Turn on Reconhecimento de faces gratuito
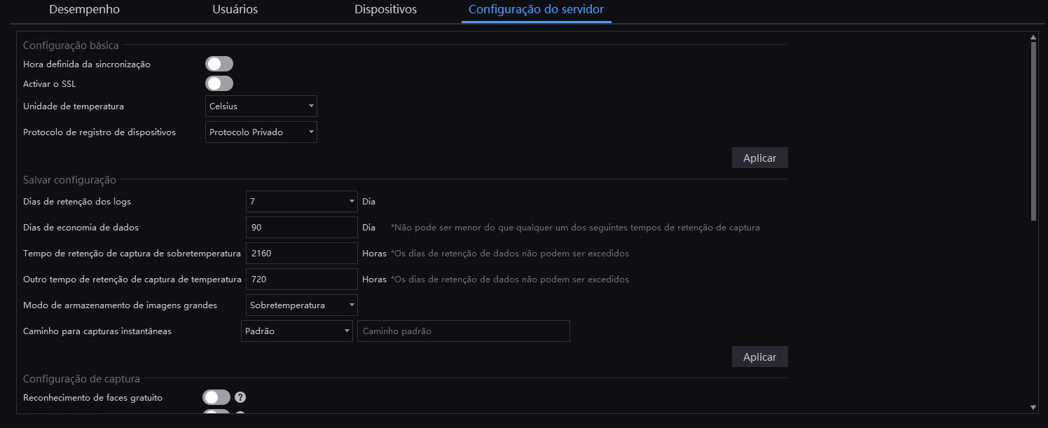Screen dimensions: 1048x428 [216, 398]
